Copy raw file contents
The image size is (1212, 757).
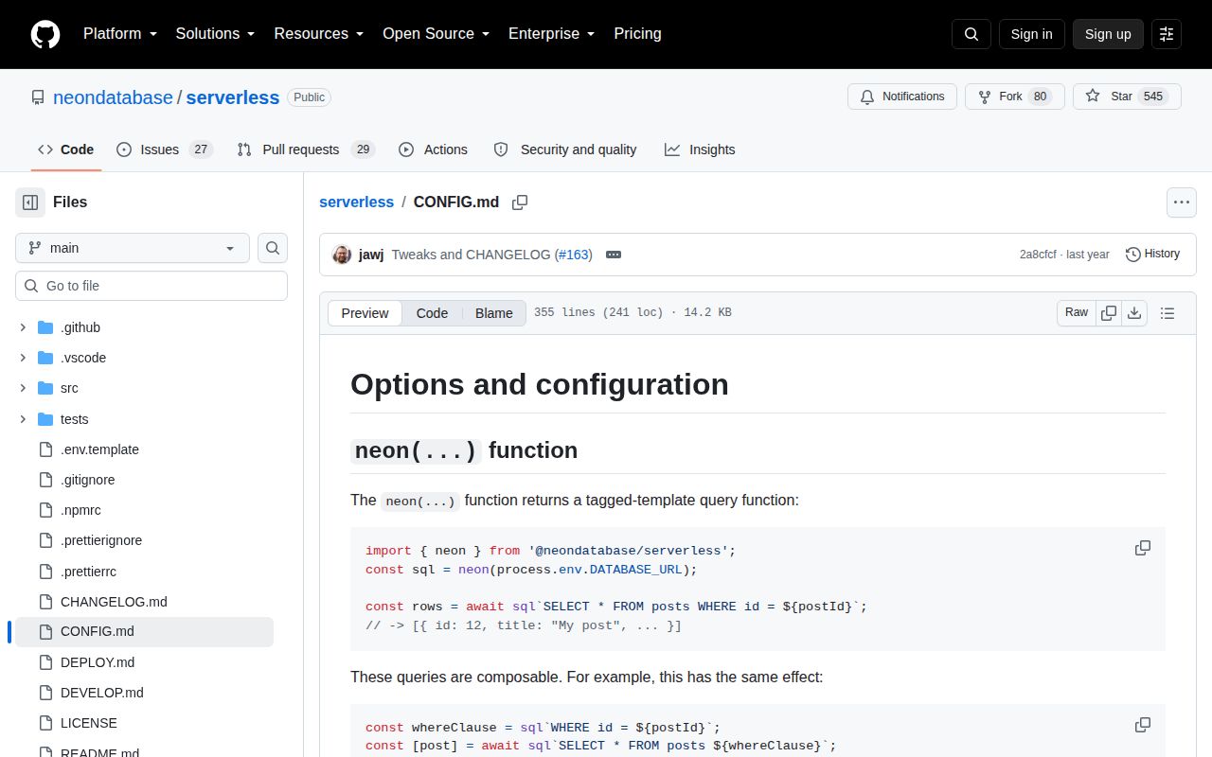coord(1109,312)
